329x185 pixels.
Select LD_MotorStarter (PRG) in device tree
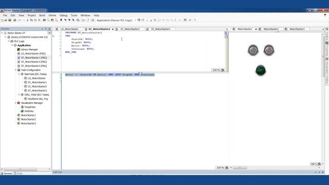click(33, 53)
